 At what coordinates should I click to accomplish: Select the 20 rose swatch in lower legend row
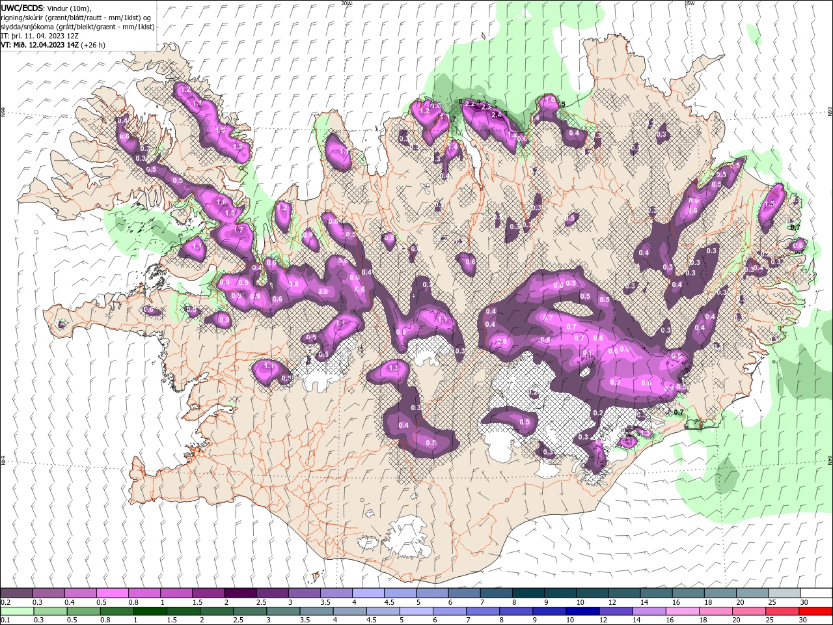[x=750, y=611]
